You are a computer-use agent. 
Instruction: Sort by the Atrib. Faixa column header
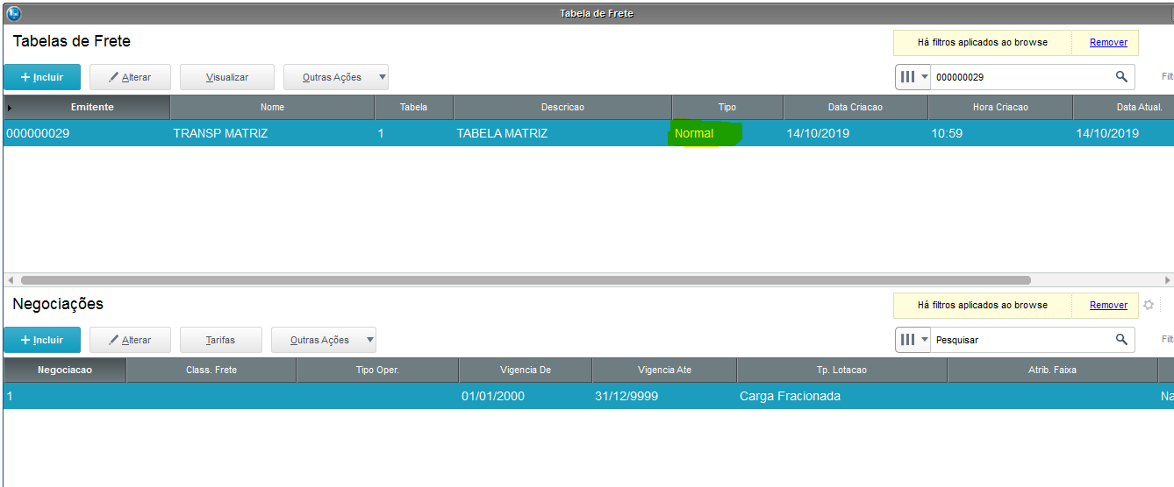coord(1052,370)
